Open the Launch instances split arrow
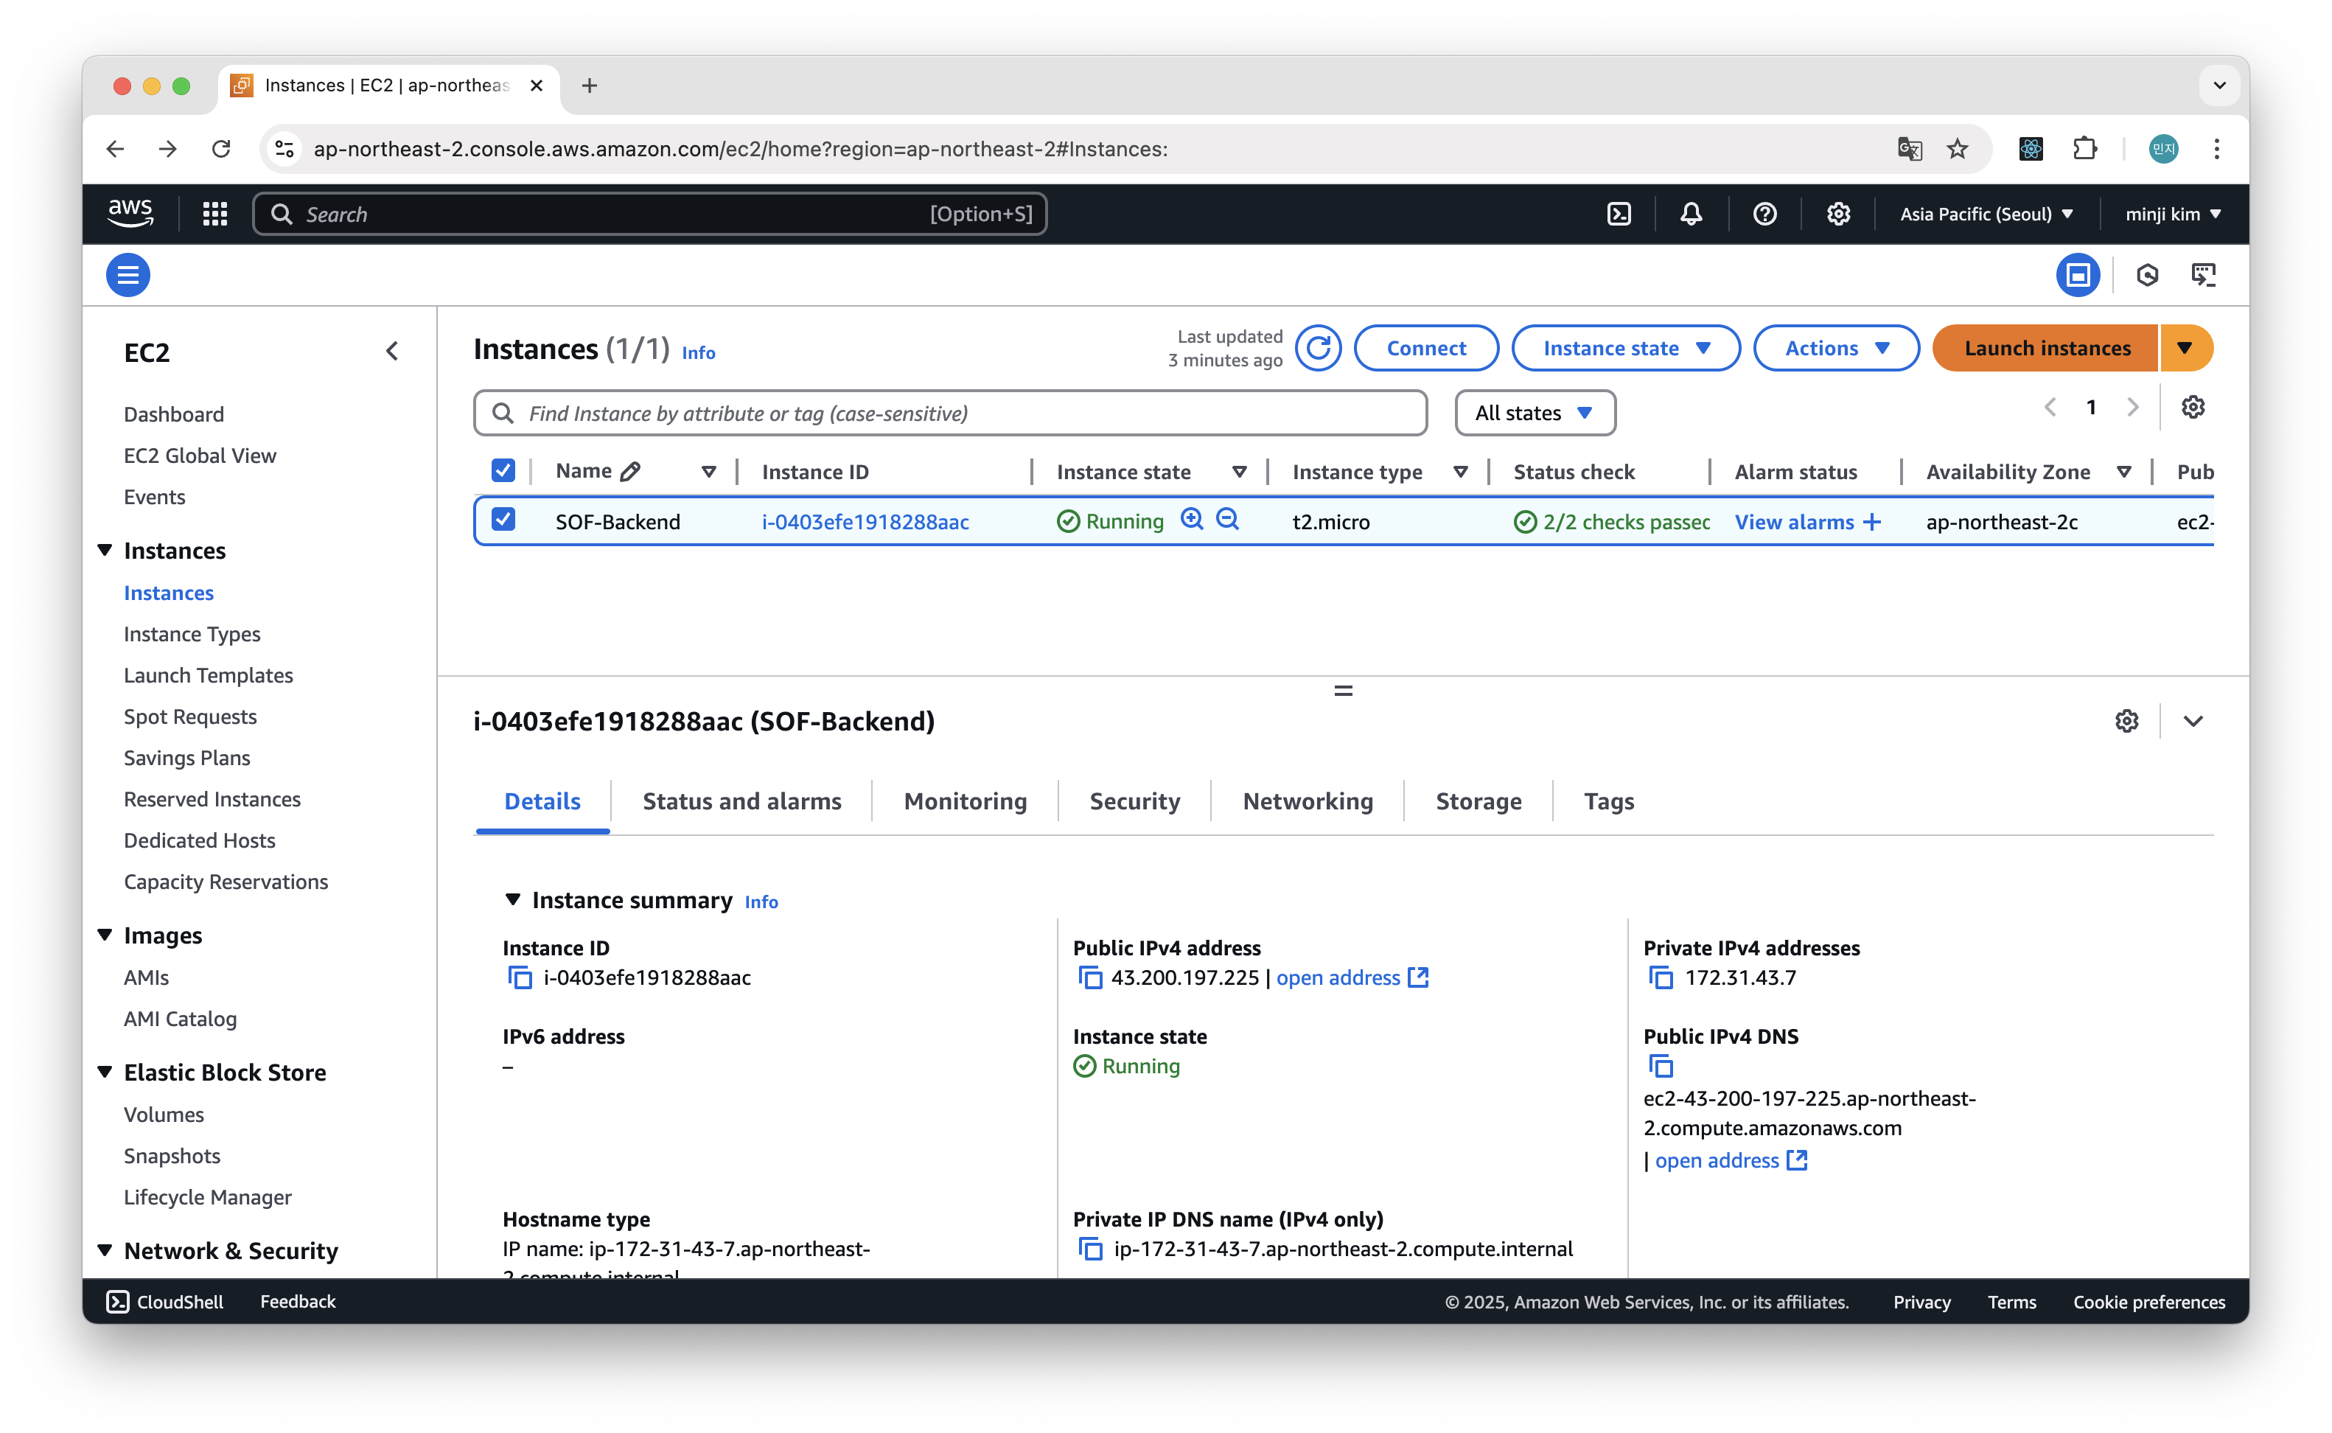 (2185, 348)
